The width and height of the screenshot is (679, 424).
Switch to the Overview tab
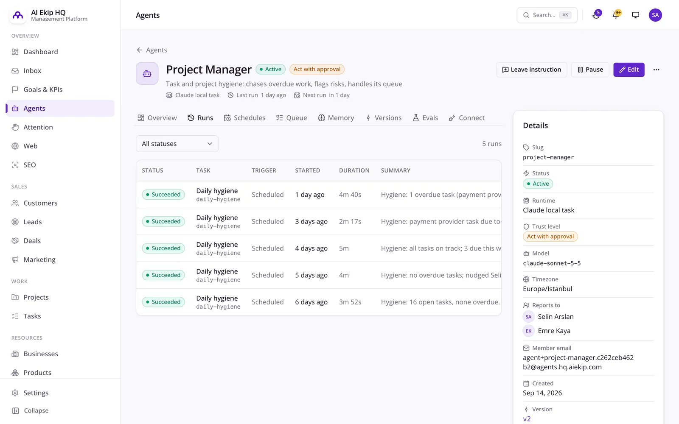157,118
